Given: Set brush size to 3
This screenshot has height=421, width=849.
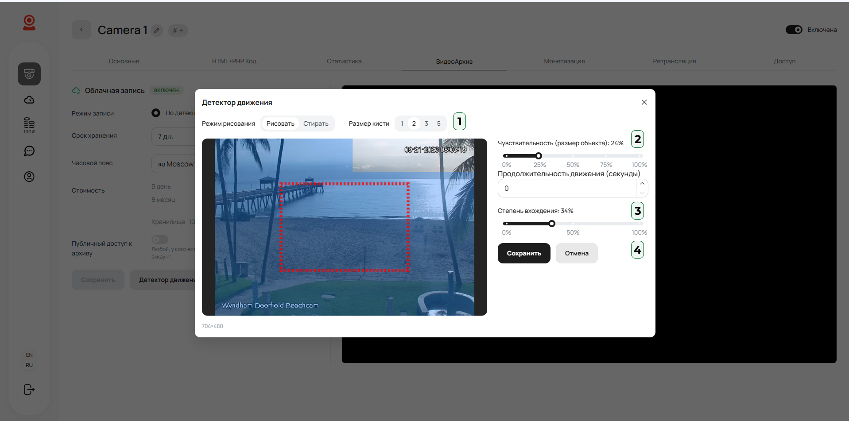Looking at the screenshot, I should click(426, 124).
